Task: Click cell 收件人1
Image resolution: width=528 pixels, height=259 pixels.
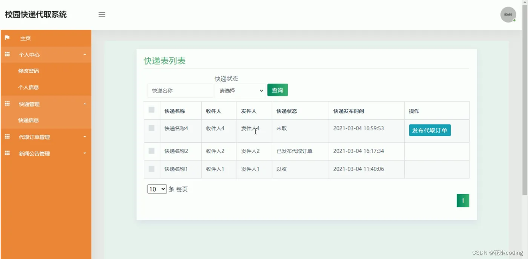Action: point(215,169)
